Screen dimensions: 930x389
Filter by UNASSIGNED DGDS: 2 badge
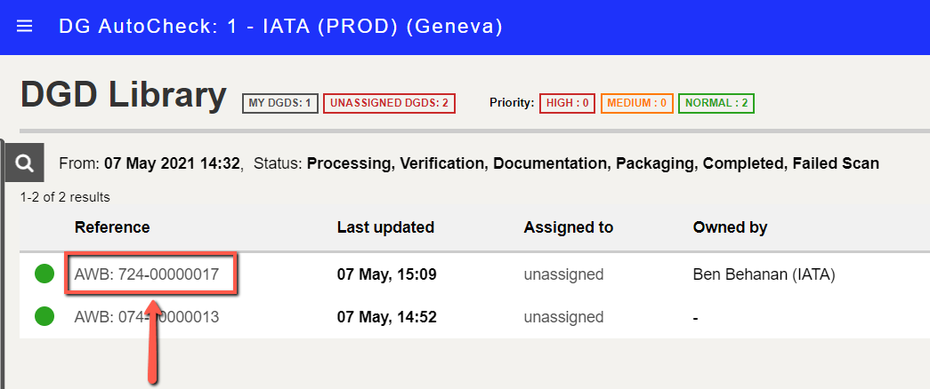(x=389, y=103)
